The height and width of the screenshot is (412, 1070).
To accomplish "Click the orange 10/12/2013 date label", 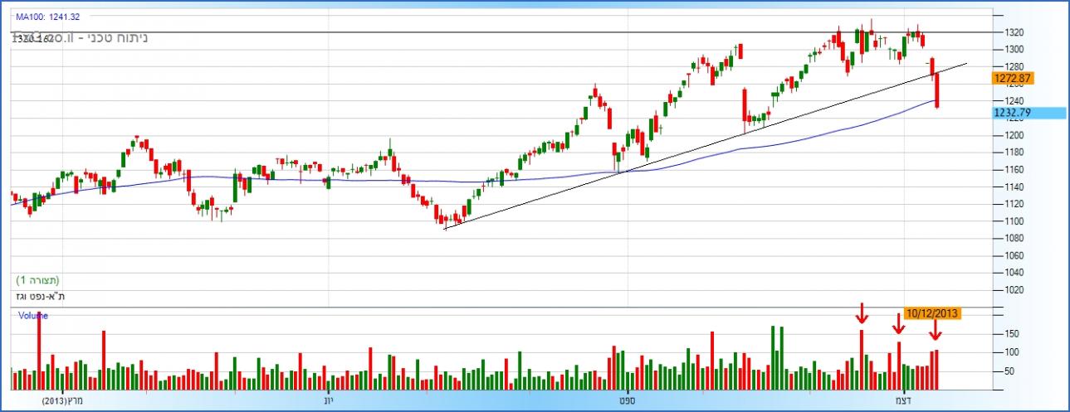I will tap(934, 313).
